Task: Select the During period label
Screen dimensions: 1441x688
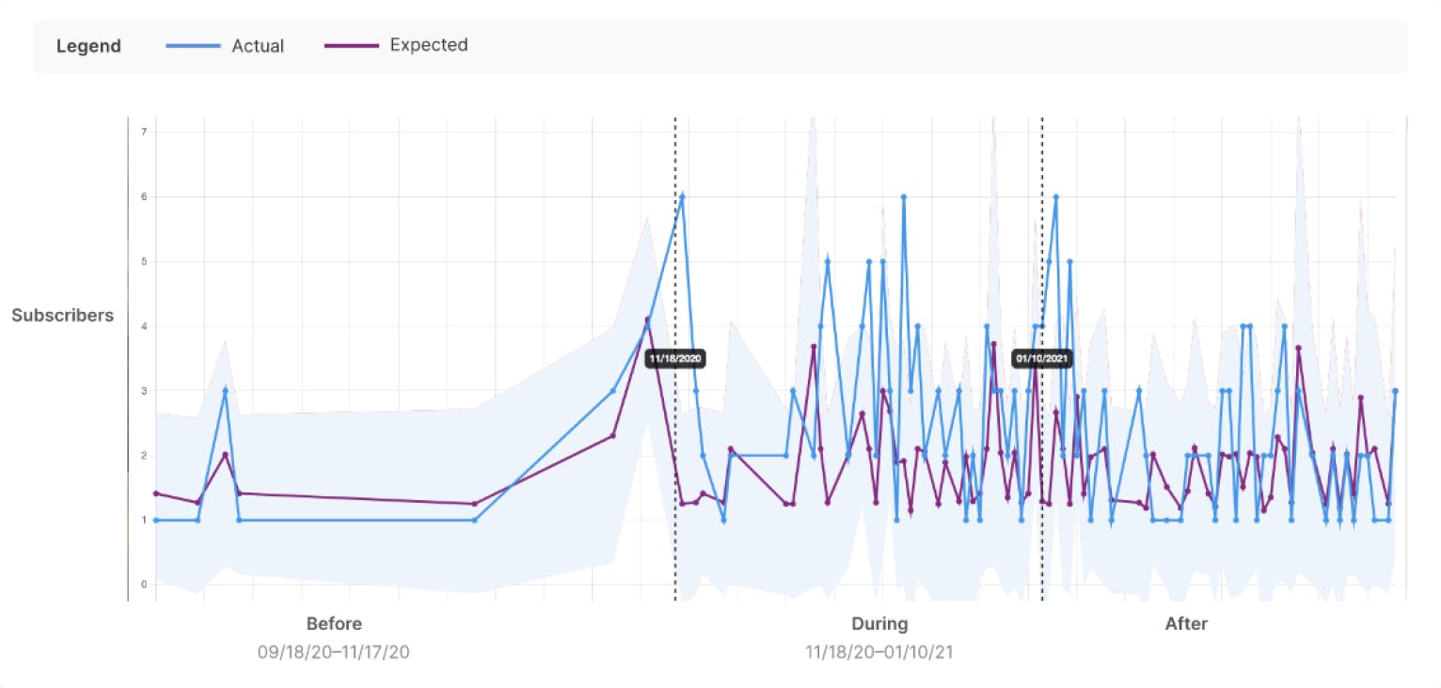Action: tap(879, 623)
